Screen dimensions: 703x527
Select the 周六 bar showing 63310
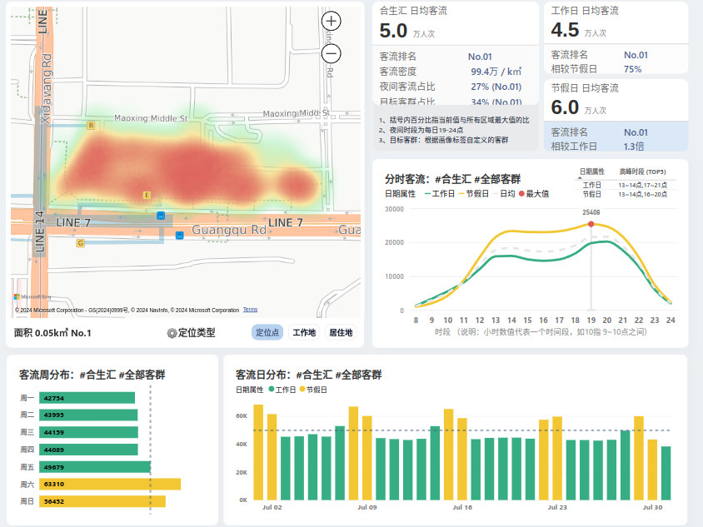click(110, 484)
